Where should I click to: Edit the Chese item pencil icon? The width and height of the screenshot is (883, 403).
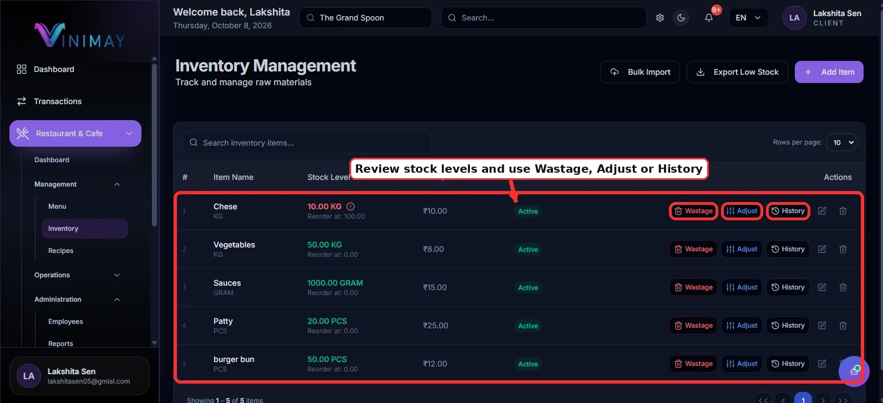[822, 211]
